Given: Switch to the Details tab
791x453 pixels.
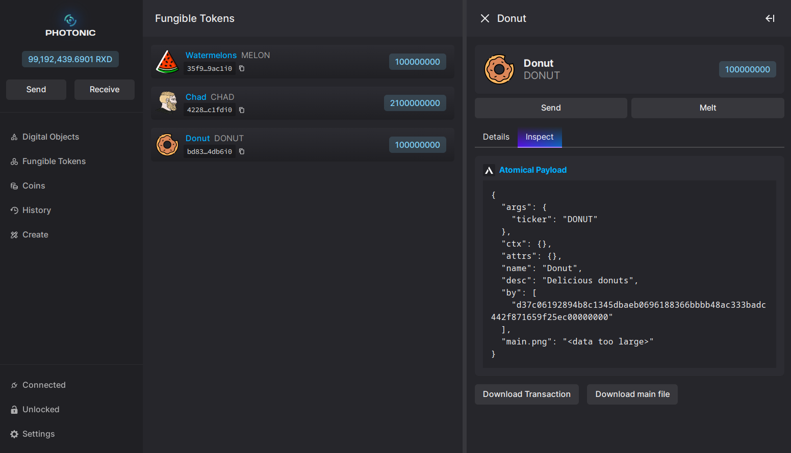Looking at the screenshot, I should [x=496, y=137].
